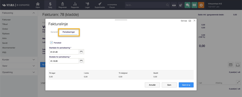Close the Fakturalinje dialog

(x=194, y=20)
